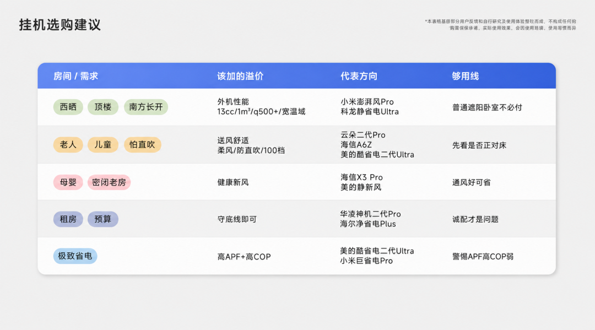Click the 代表方向 column header

(x=359, y=76)
